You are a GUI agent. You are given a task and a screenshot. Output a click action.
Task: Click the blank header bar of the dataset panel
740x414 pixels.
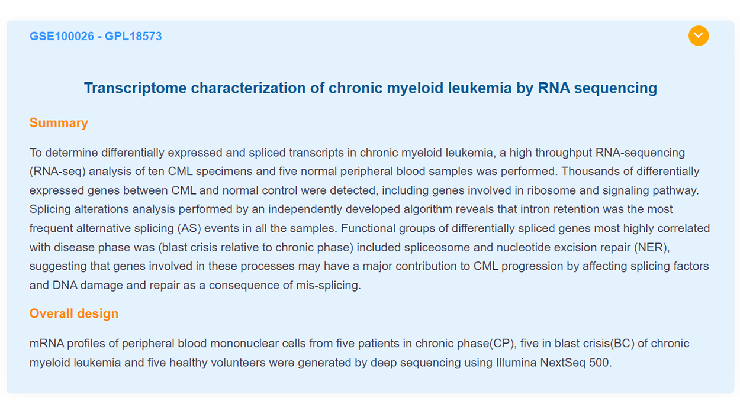(x=414, y=37)
